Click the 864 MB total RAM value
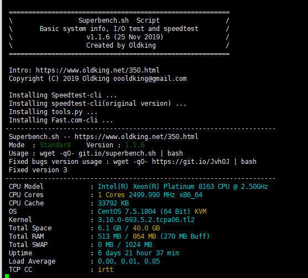This screenshot has width=308, height=278. point(144,236)
